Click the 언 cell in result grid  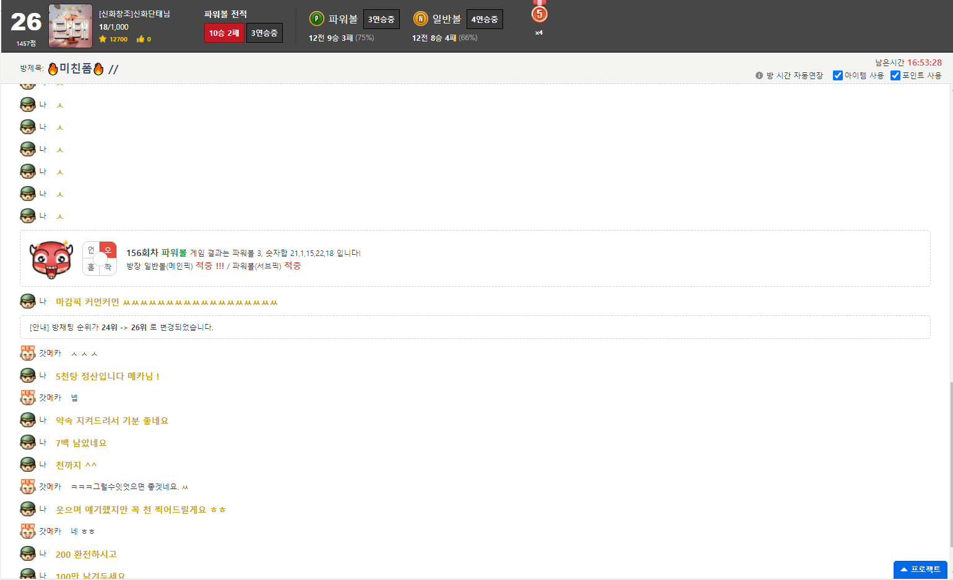92,250
